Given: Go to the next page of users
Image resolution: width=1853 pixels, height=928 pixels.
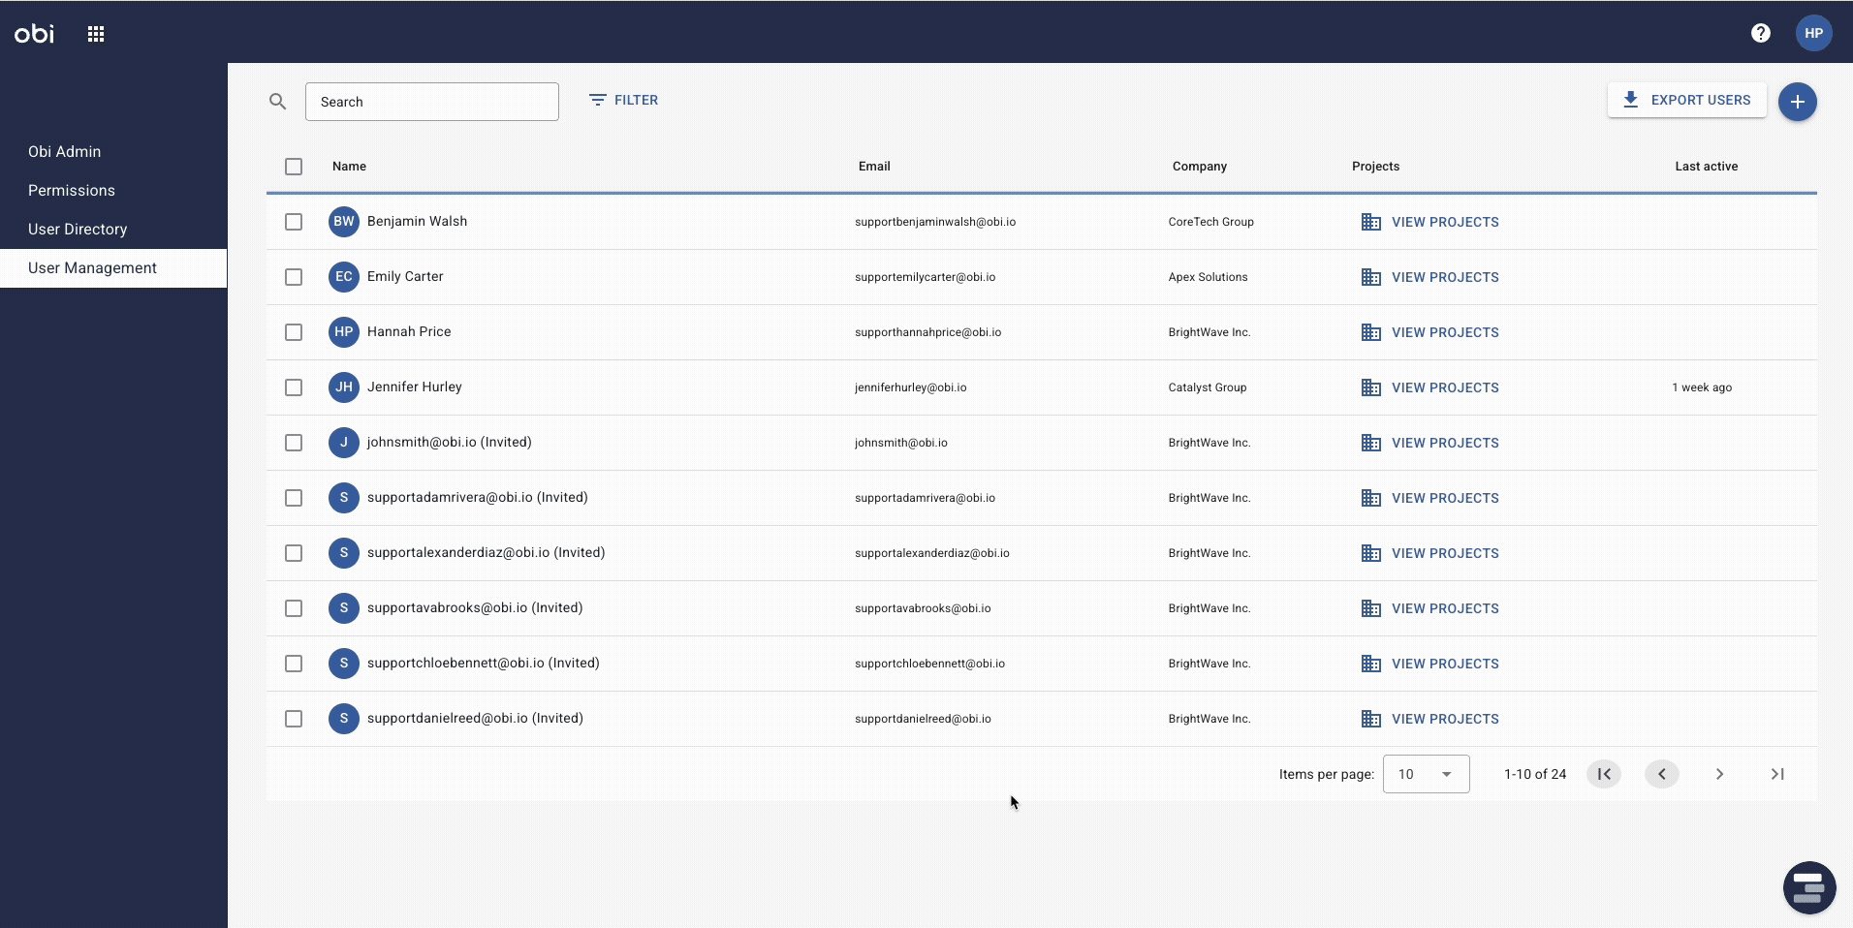Looking at the screenshot, I should point(1719,774).
